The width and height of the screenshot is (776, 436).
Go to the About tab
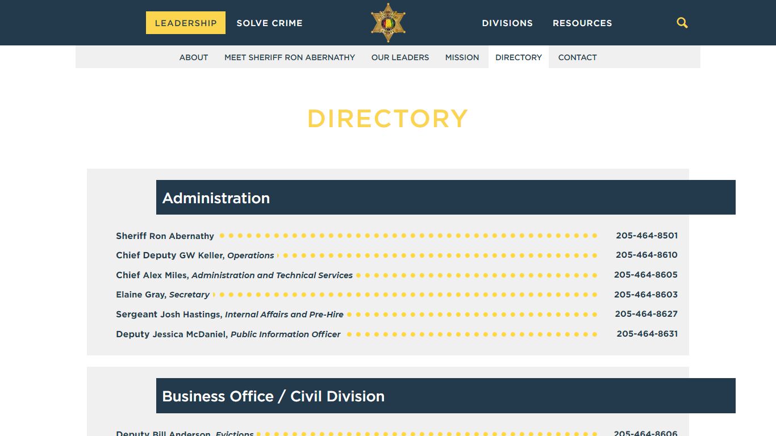coord(194,57)
